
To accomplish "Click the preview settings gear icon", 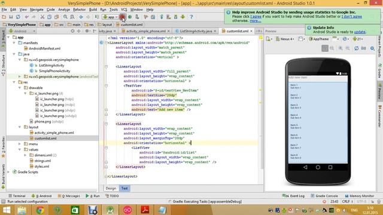I will click(372, 48).
